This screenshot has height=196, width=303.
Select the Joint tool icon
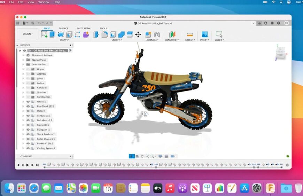tap(157, 34)
